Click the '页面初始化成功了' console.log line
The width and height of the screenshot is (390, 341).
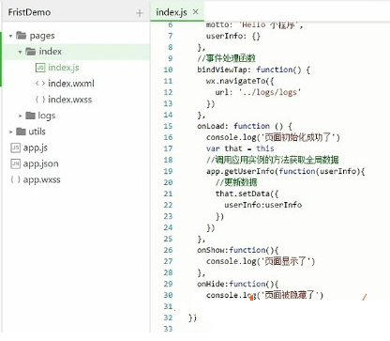click(273, 137)
